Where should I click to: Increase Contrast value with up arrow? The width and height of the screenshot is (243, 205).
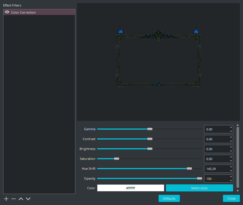tap(231, 137)
